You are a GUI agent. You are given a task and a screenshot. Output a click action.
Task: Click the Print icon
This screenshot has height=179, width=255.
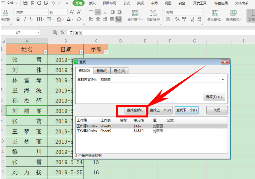[39, 3]
